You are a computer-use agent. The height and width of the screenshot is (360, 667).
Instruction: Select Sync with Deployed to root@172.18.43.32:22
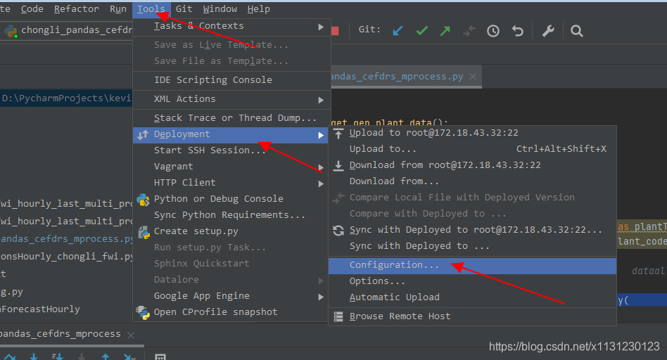pyautogui.click(x=472, y=231)
